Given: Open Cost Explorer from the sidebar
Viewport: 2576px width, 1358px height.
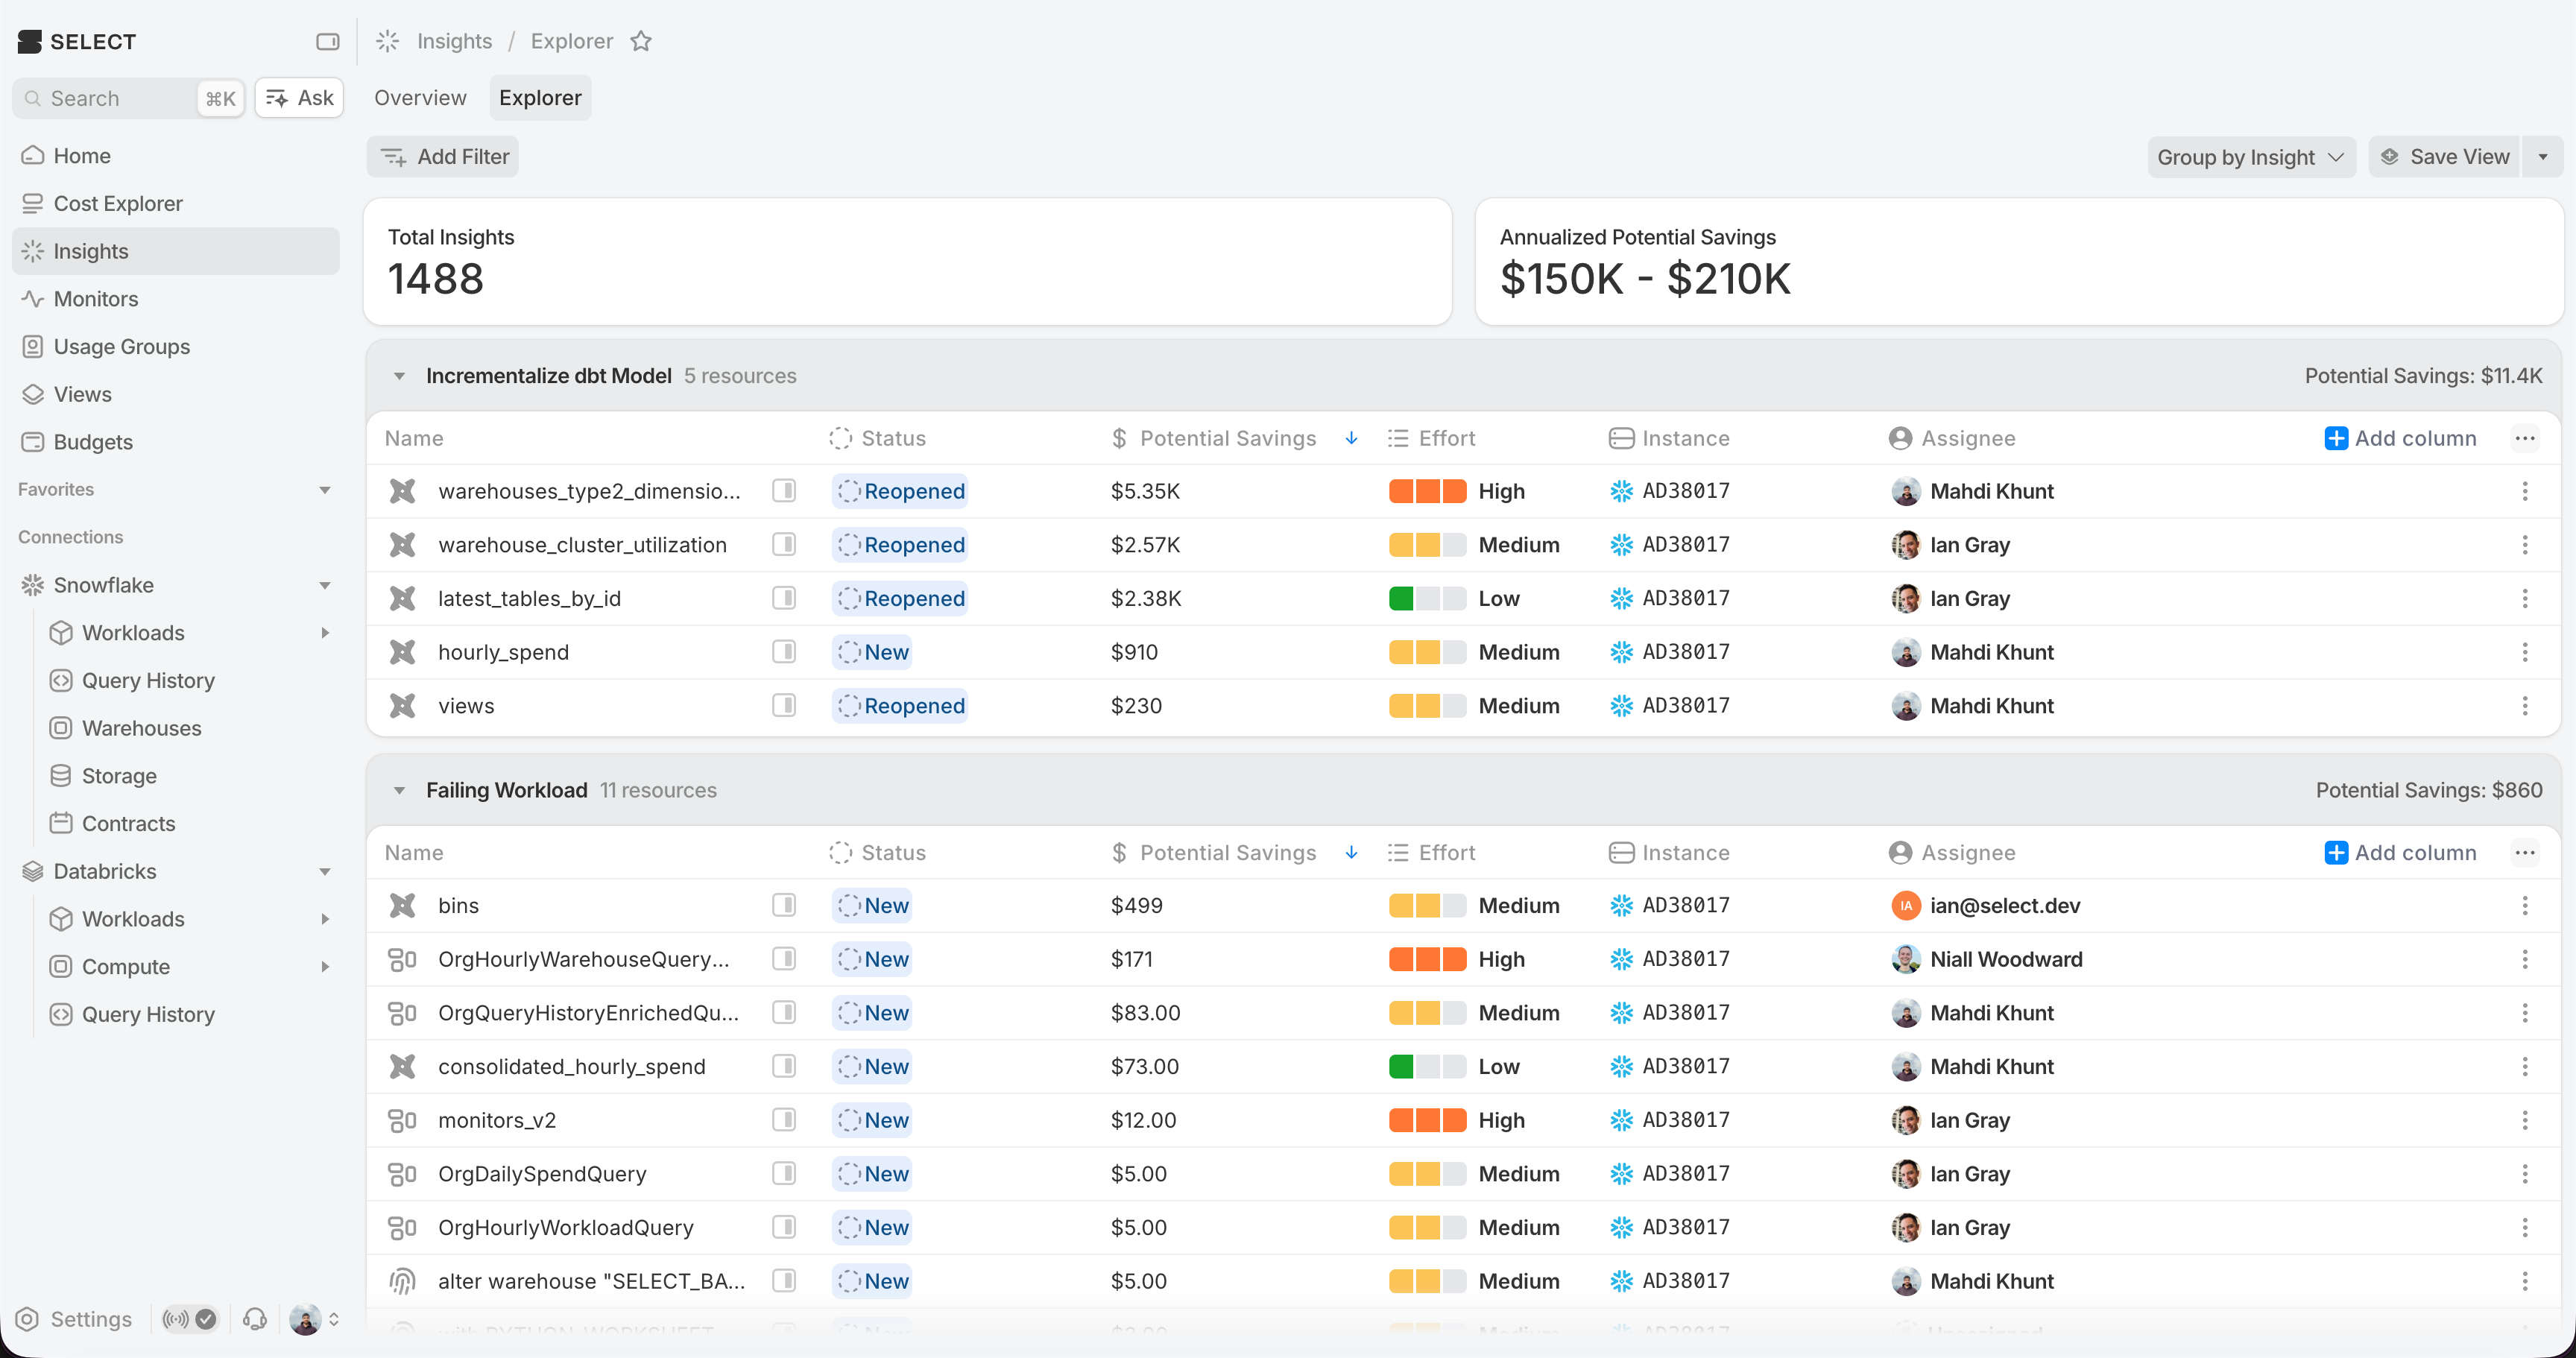Looking at the screenshot, I should (118, 203).
